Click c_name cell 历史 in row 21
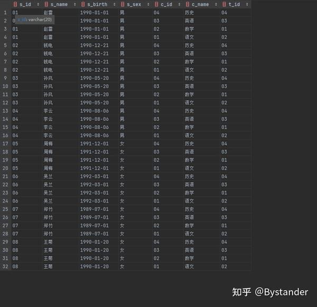The width and height of the screenshot is (317, 307). pos(189,176)
